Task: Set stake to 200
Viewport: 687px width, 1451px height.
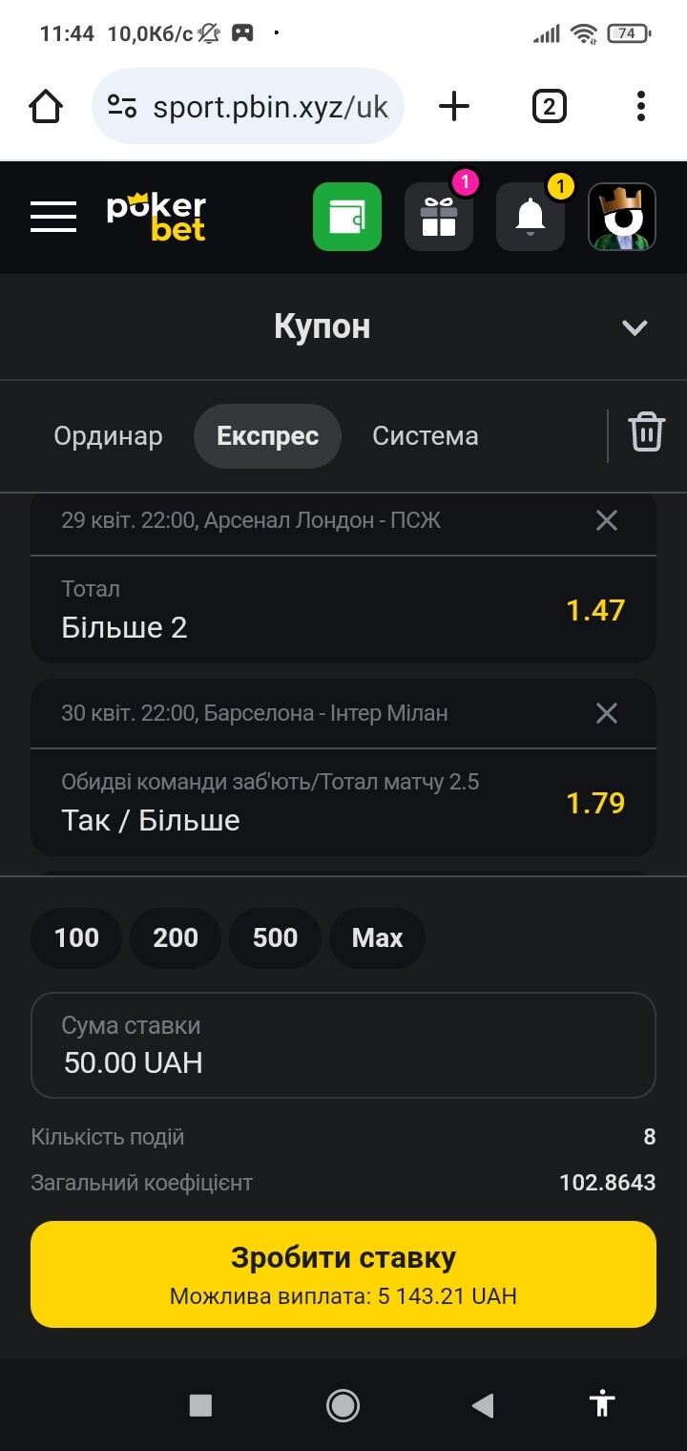Action: tap(176, 938)
